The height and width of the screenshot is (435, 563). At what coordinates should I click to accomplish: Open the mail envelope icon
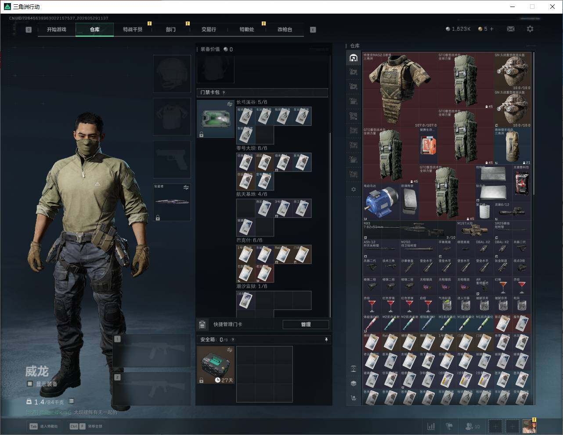511,29
